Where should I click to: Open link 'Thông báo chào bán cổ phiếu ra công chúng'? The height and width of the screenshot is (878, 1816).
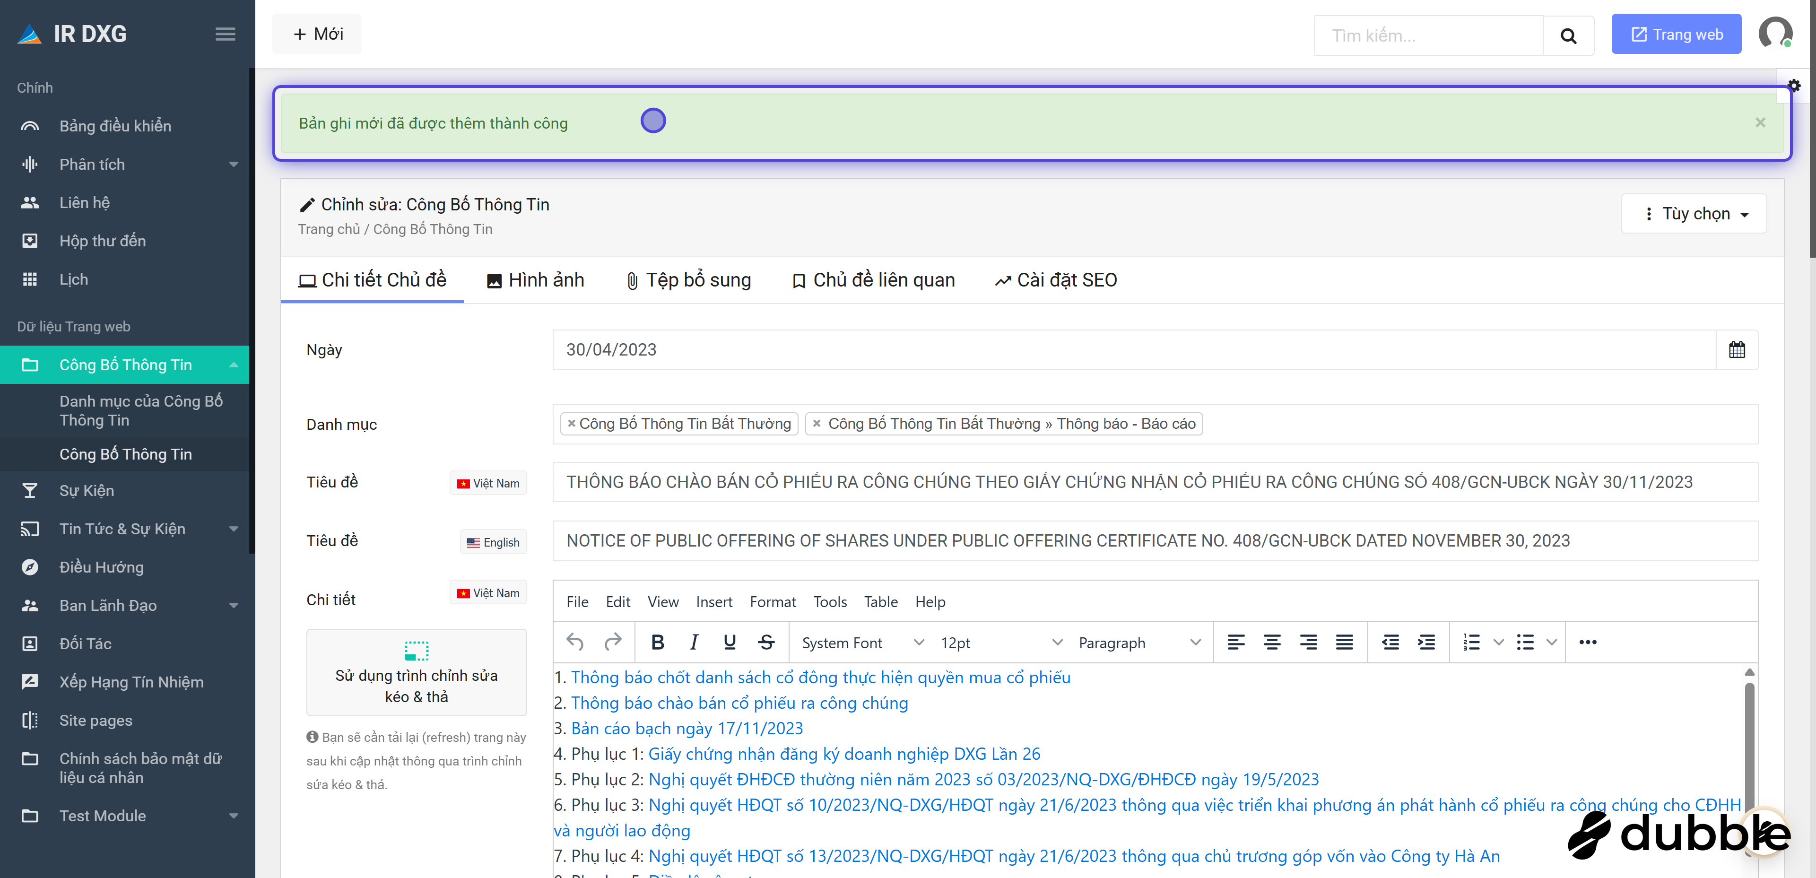click(739, 703)
